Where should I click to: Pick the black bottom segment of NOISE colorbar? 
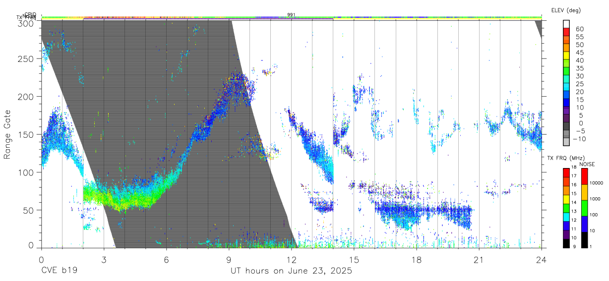point(585,239)
